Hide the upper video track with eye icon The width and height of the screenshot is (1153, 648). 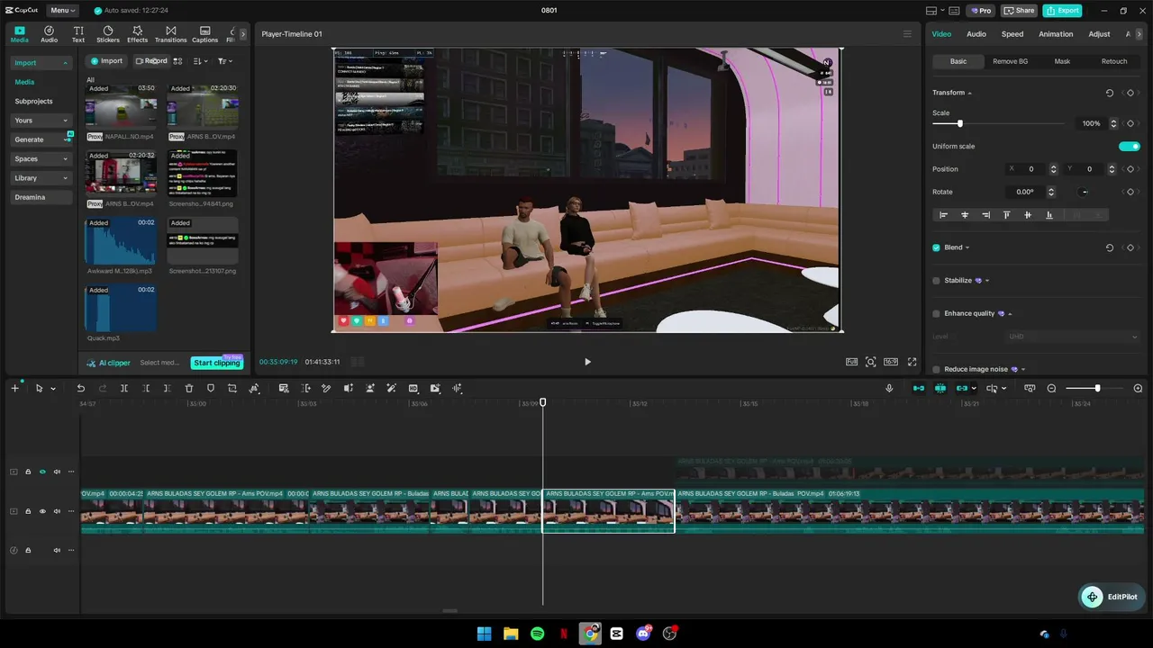[x=42, y=472]
